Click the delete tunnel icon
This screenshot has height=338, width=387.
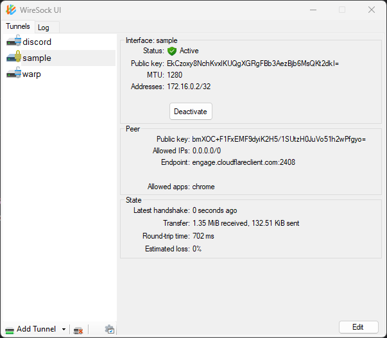(78, 330)
